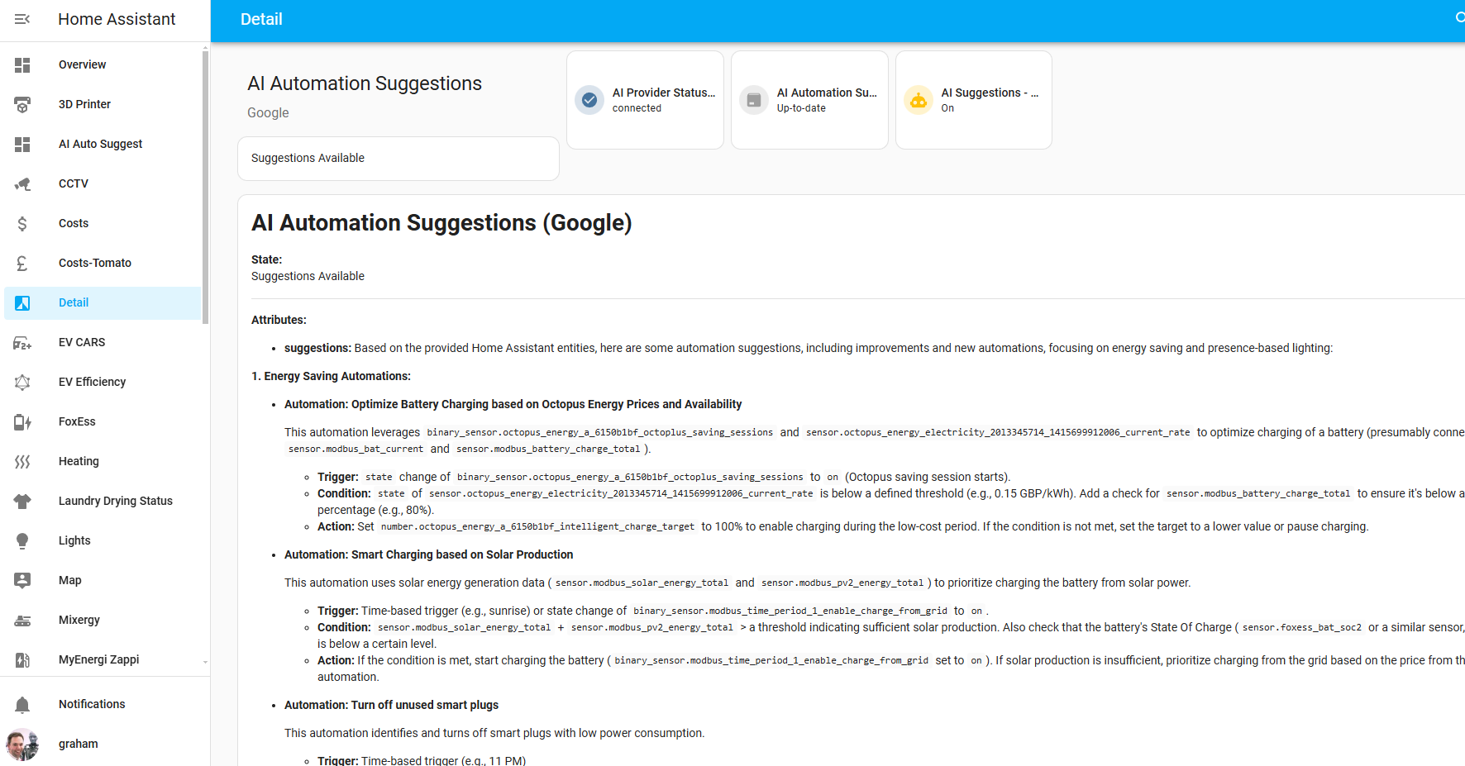Viewport: 1465px width, 766px height.
Task: Collapse the sidebar with the hamburger icon
Action: click(x=22, y=19)
